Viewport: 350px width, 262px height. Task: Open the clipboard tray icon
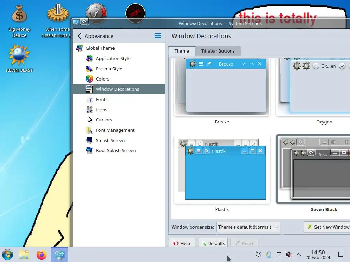[x=279, y=254]
